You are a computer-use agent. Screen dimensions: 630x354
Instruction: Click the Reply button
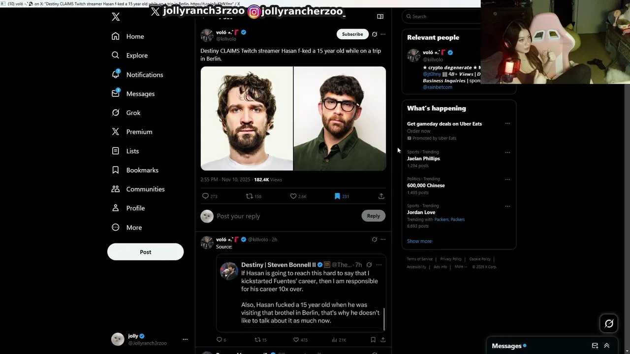coord(374,216)
